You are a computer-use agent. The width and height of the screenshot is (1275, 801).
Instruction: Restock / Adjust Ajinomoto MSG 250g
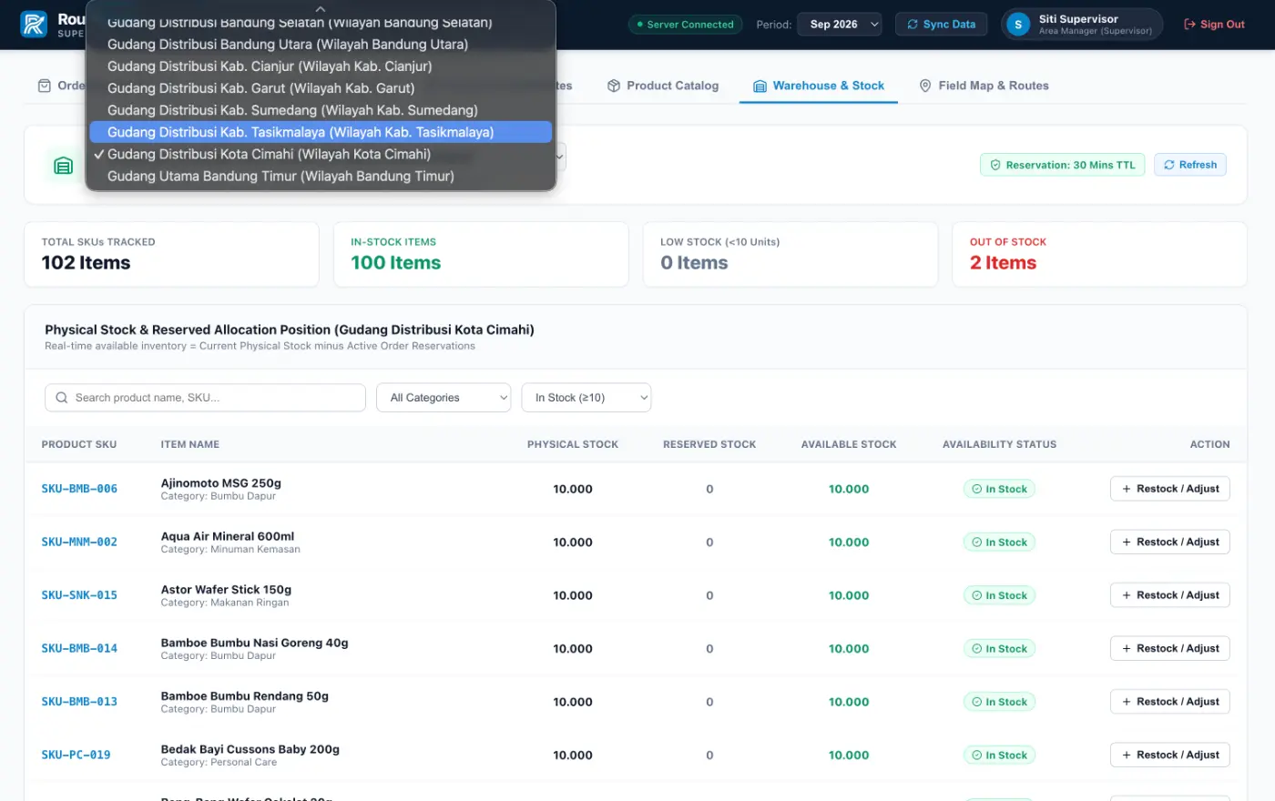[x=1170, y=489]
